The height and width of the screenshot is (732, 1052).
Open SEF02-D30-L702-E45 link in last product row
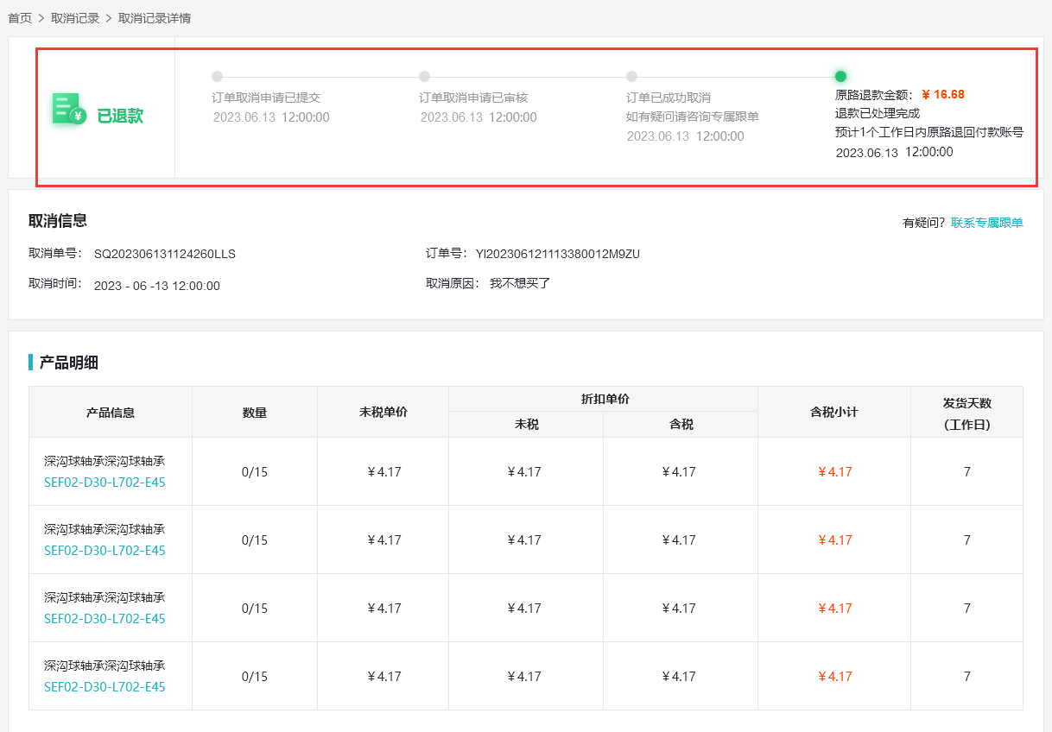coord(105,687)
